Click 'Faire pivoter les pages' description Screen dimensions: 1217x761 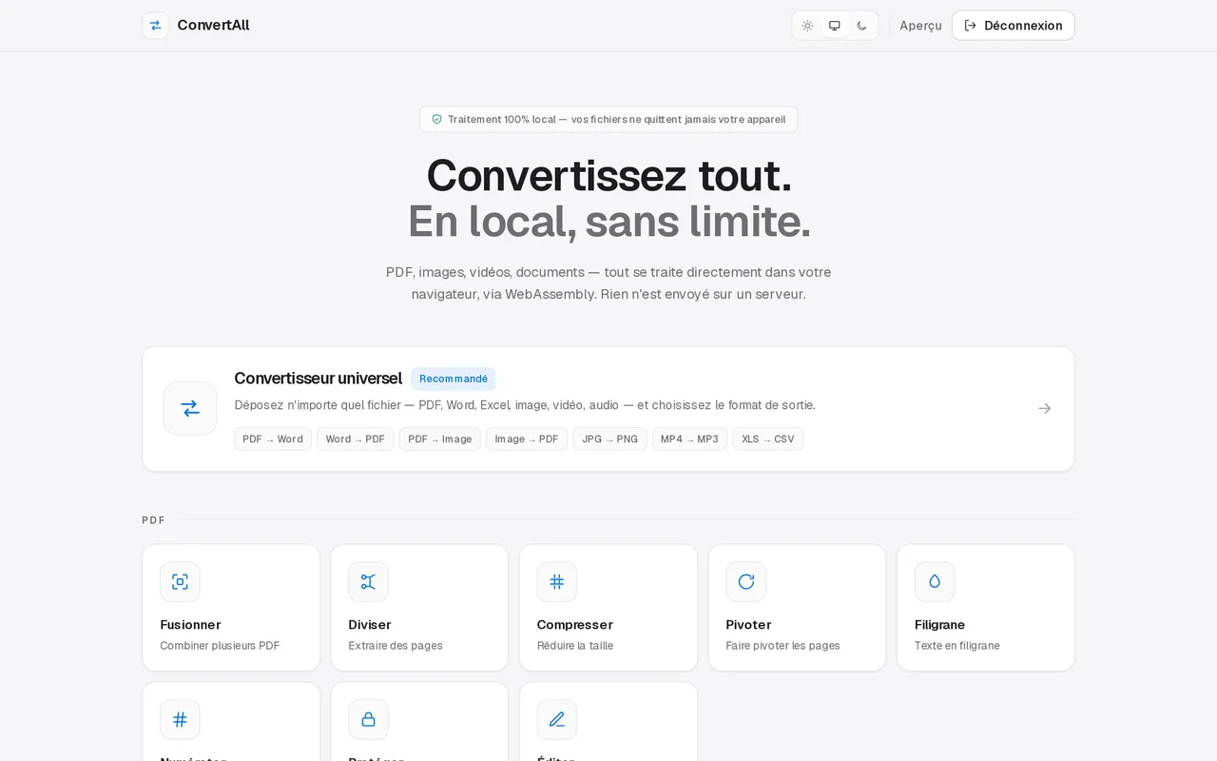[x=782, y=646]
